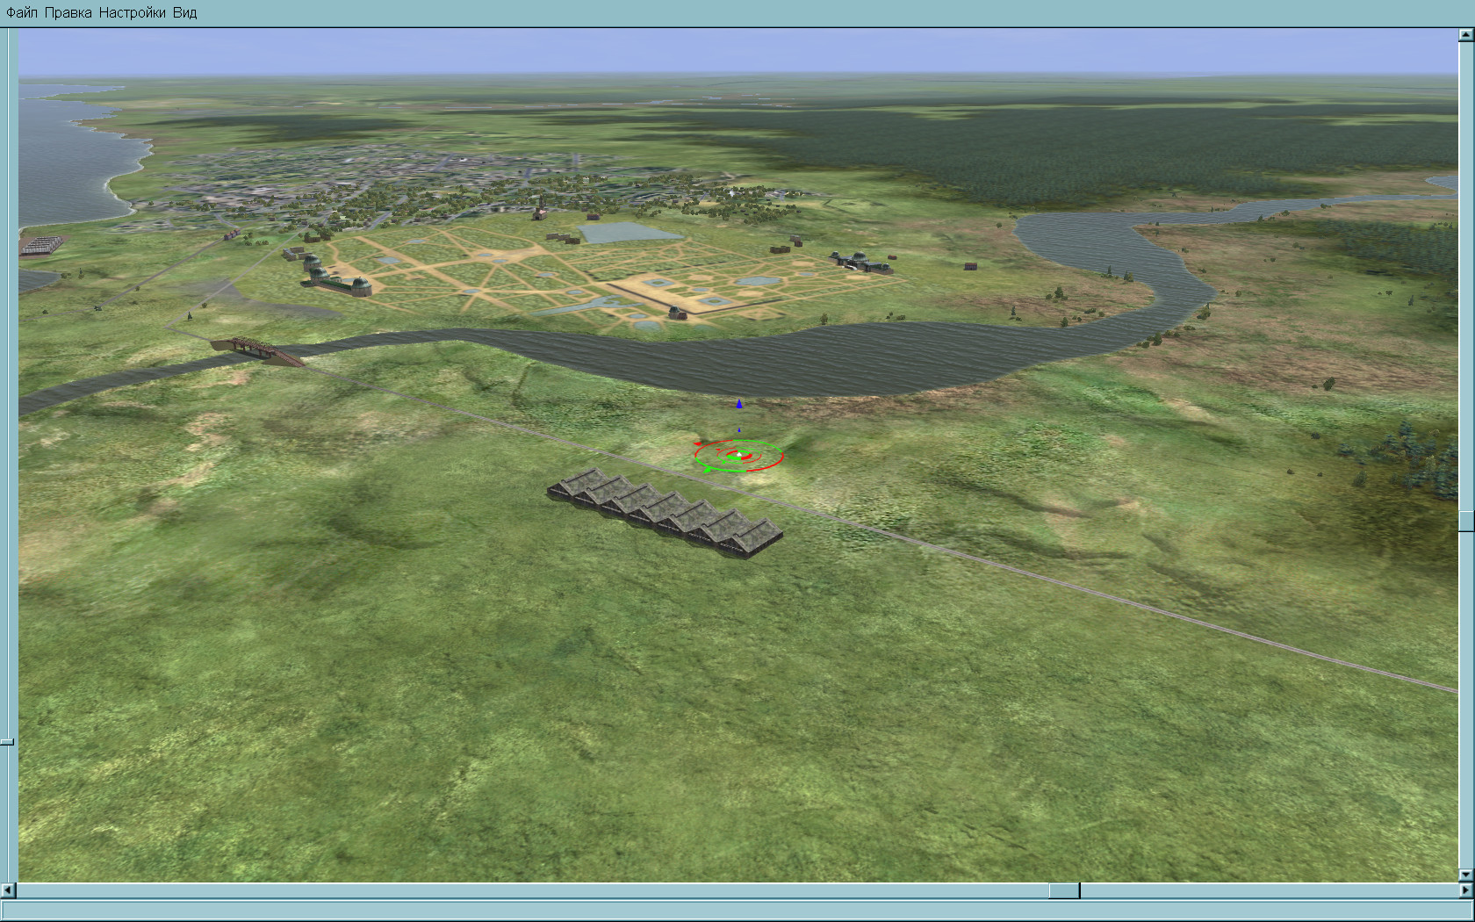Click the vertical scrollbar thumb on the right
The height and width of the screenshot is (922, 1475).
1466,521
